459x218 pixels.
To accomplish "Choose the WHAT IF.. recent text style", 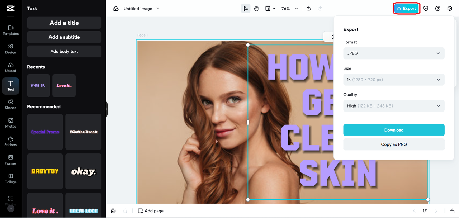I will tap(38, 86).
